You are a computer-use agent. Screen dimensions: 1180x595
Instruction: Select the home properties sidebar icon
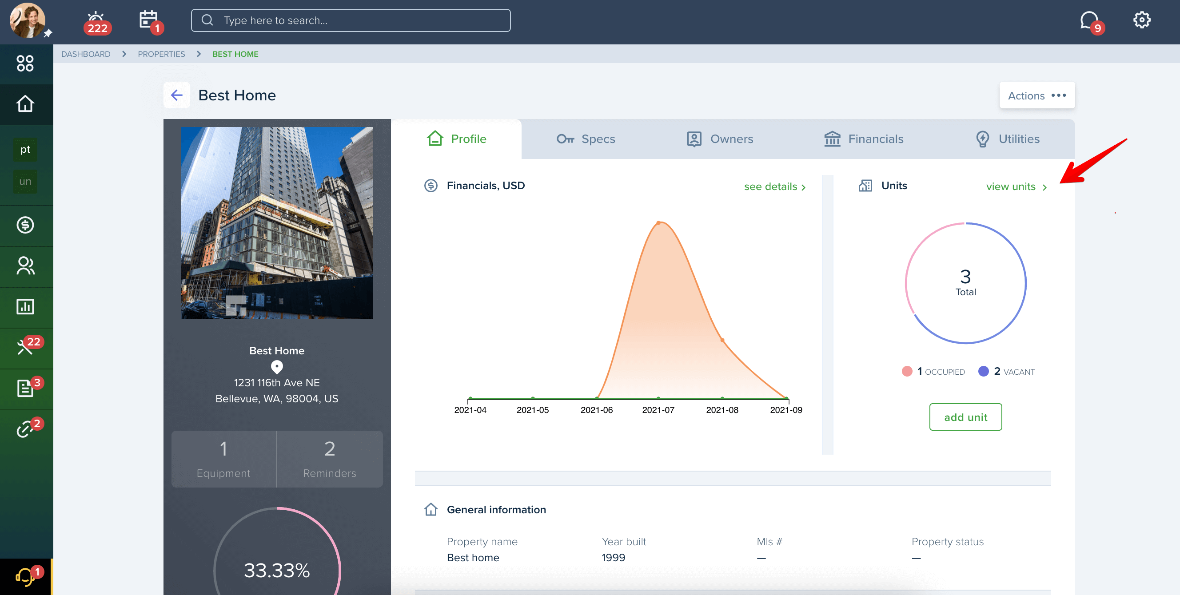pos(25,103)
